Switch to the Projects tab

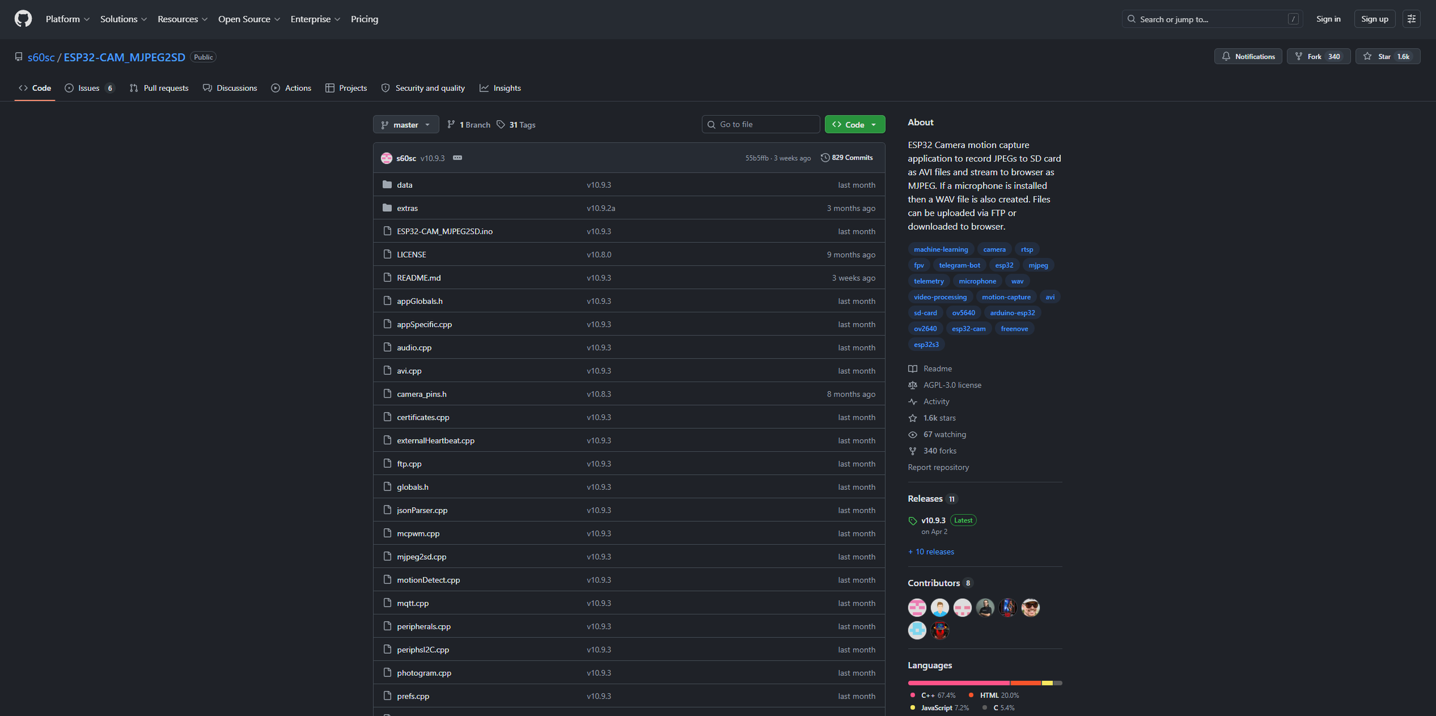[346, 88]
